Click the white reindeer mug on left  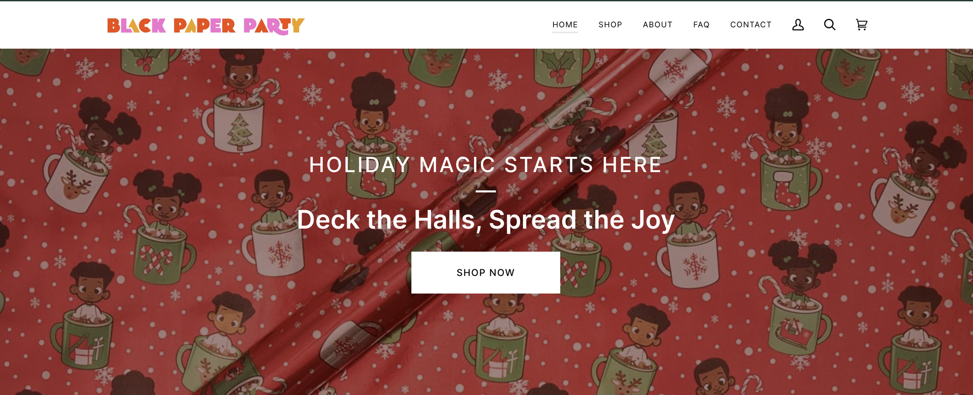(x=74, y=182)
